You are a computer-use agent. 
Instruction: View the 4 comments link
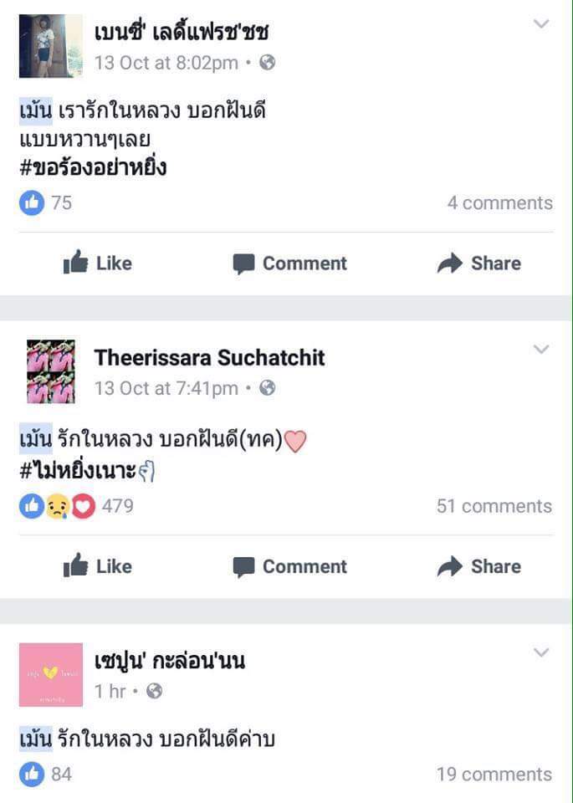point(499,202)
